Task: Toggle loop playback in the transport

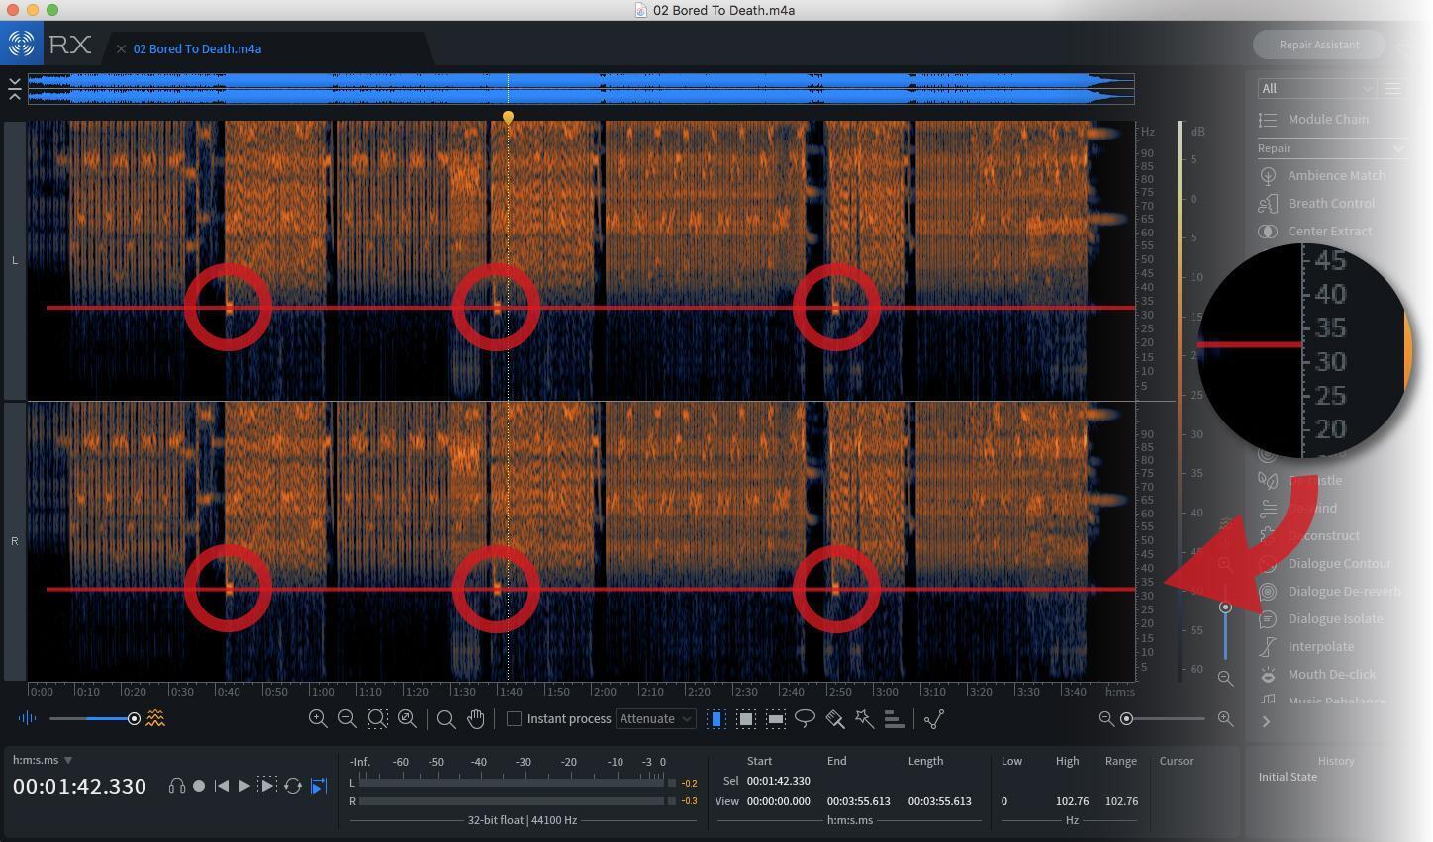Action: (x=293, y=786)
